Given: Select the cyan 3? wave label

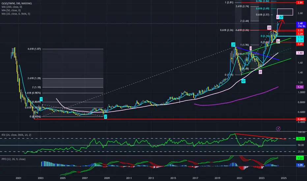Looking at the screenshot, I should coord(233,44).
